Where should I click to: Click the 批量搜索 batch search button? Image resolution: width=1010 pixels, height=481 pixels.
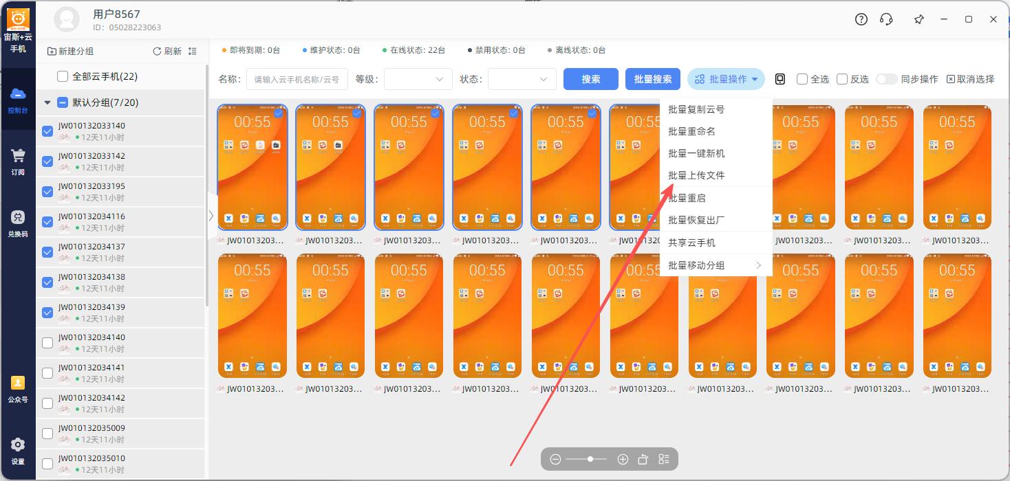pos(653,79)
